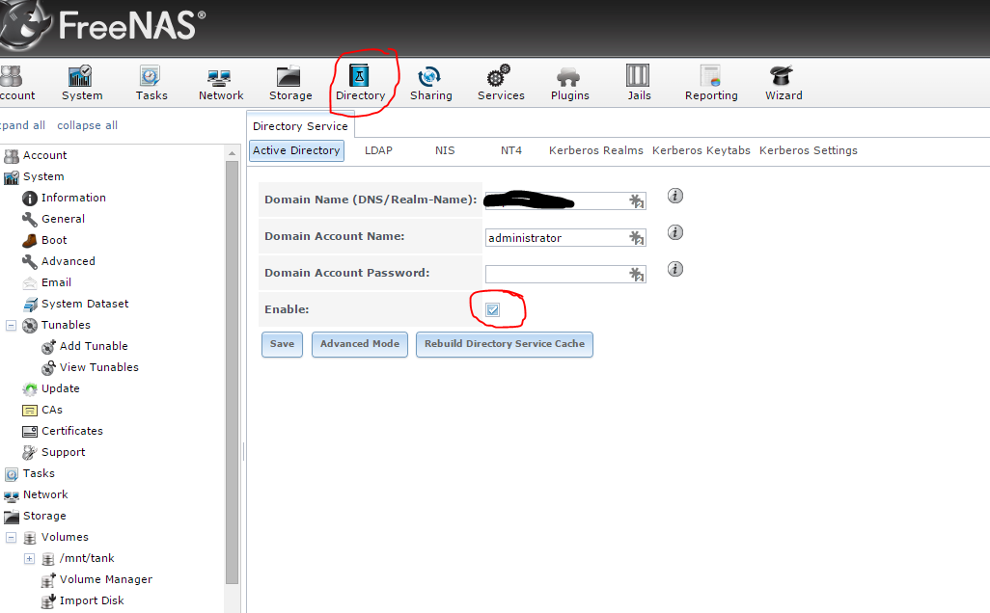Click Rebuild Directory Service Cache button
The width and height of the screenshot is (990, 613).
click(x=505, y=344)
